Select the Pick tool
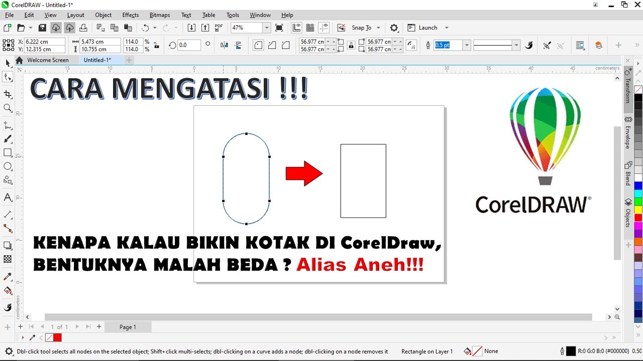643x361 pixels. [8, 63]
